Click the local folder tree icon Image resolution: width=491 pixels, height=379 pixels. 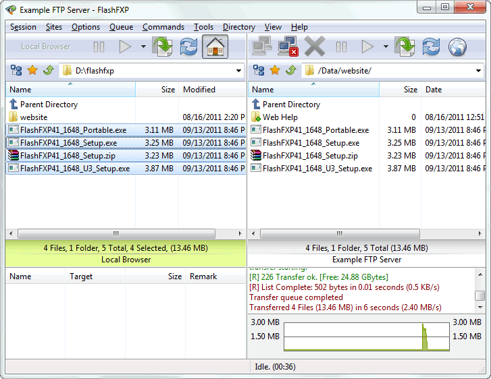coord(16,70)
